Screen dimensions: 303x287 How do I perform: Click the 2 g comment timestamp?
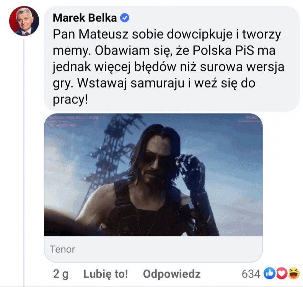click(x=61, y=274)
